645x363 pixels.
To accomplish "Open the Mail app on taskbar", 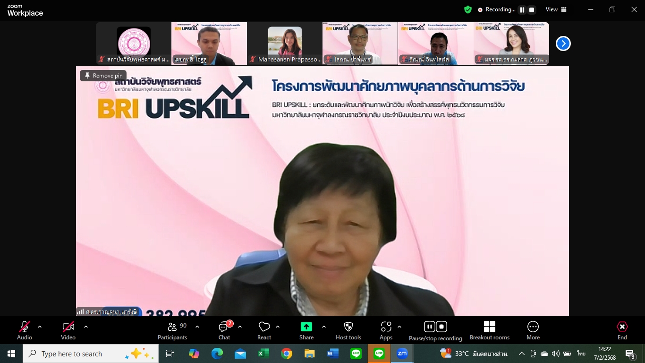I will coord(240,354).
